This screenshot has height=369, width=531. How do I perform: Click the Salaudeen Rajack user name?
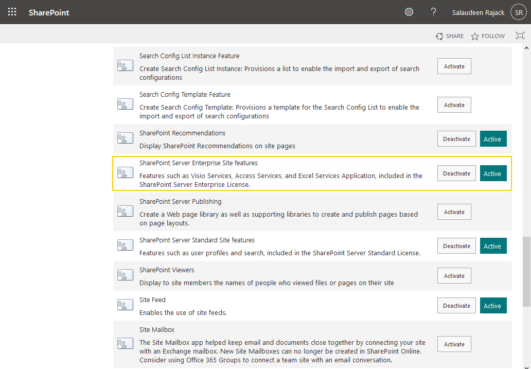click(x=478, y=12)
